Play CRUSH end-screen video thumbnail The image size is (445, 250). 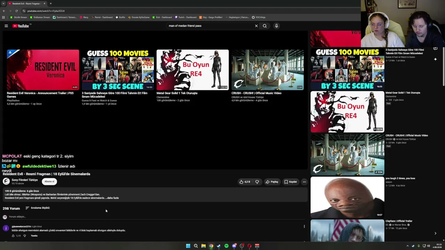[x=268, y=70]
